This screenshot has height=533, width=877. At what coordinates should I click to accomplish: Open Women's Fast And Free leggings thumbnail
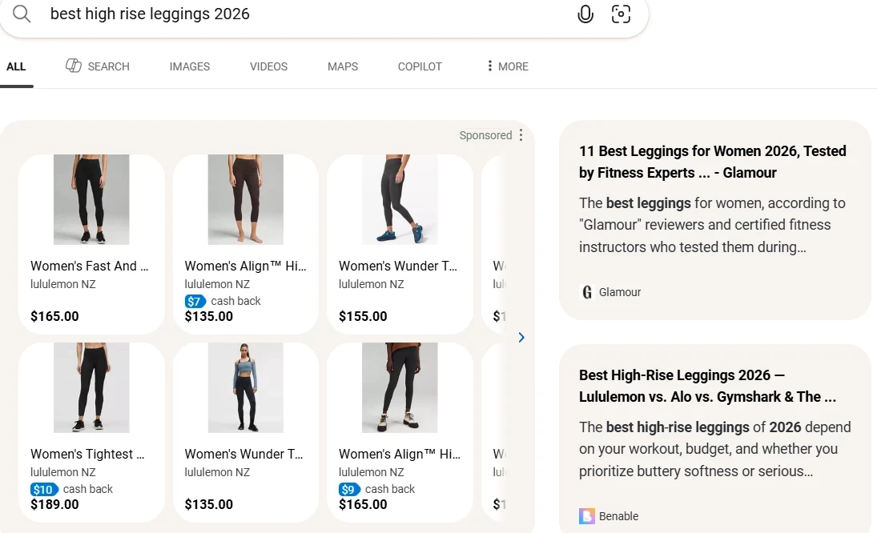[x=91, y=200]
